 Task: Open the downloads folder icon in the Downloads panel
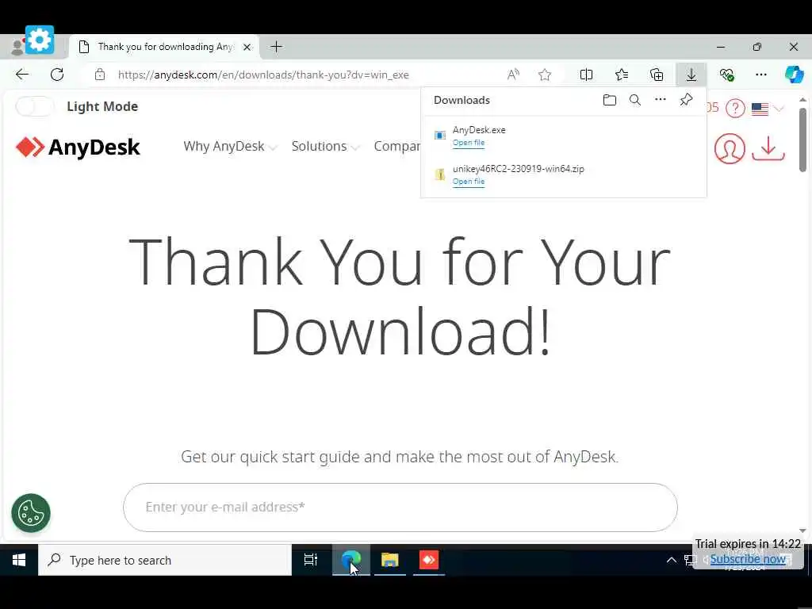[610, 100]
